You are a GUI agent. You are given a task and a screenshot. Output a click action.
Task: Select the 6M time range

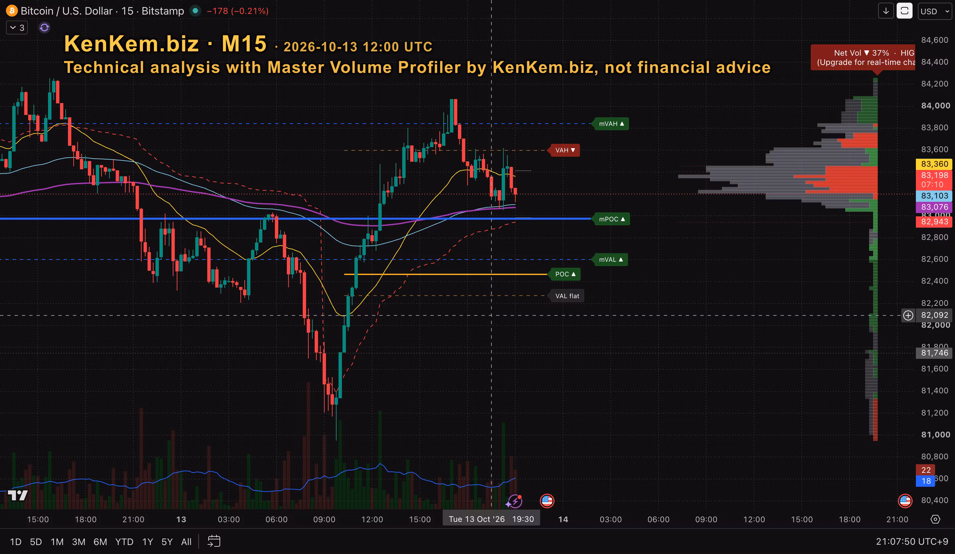click(100, 542)
